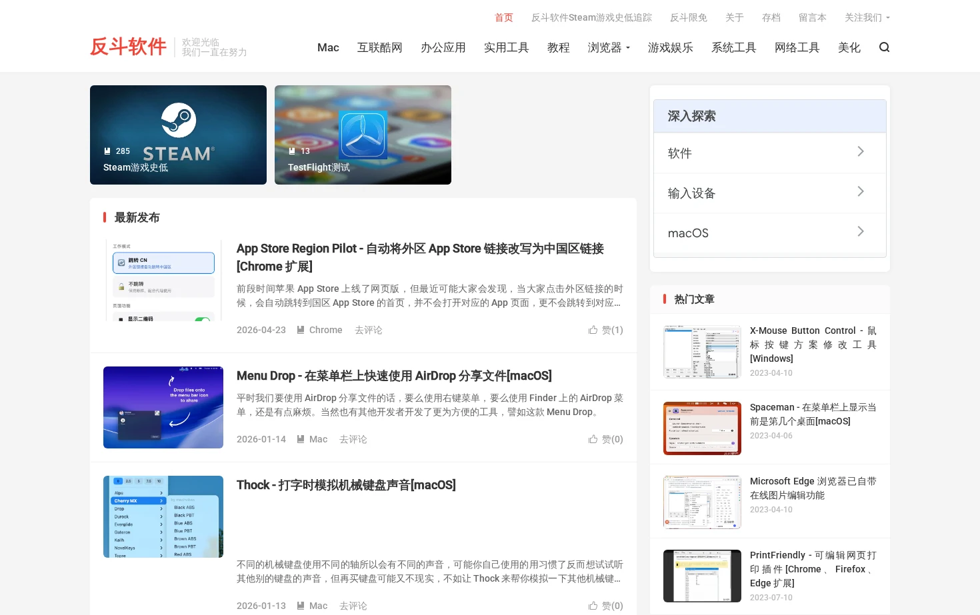Click the 2026-04-23 date text
980x615 pixels.
pos(261,330)
